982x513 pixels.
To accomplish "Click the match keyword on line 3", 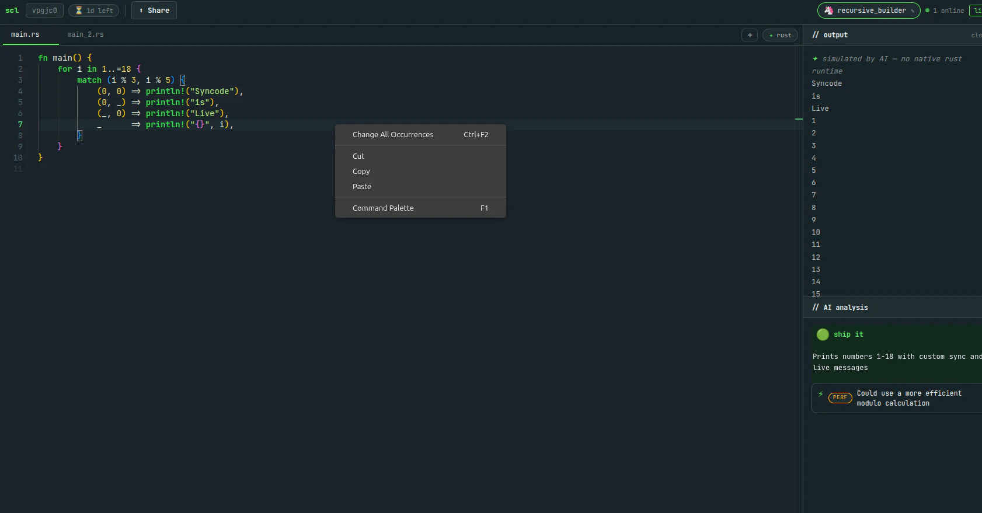I will click(89, 80).
